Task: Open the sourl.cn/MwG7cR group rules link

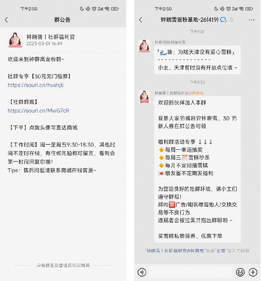Action: coord(38,111)
